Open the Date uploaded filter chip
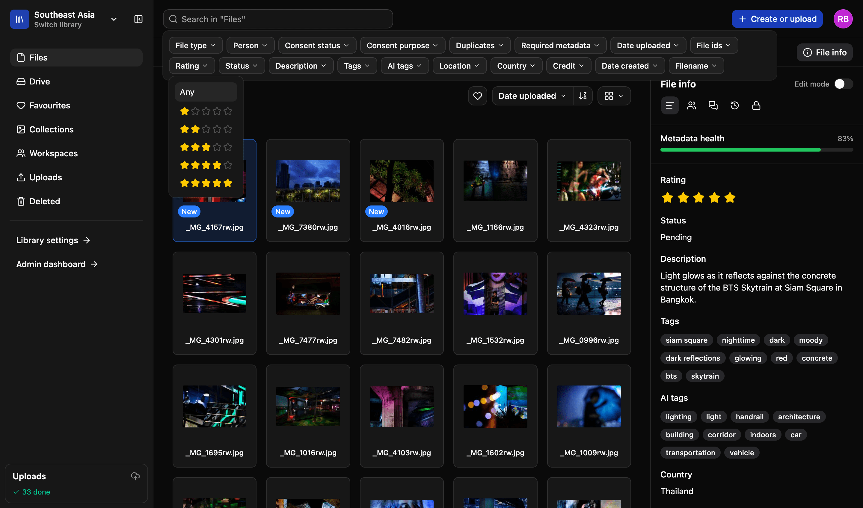The width and height of the screenshot is (863, 508). coord(648,45)
